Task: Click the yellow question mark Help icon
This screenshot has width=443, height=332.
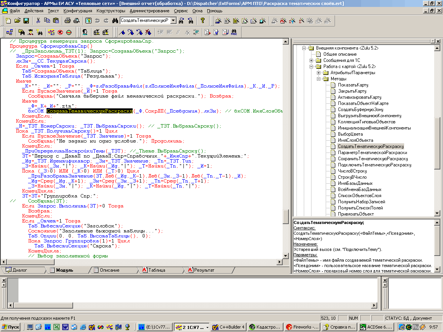Action: pyautogui.click(x=203, y=20)
